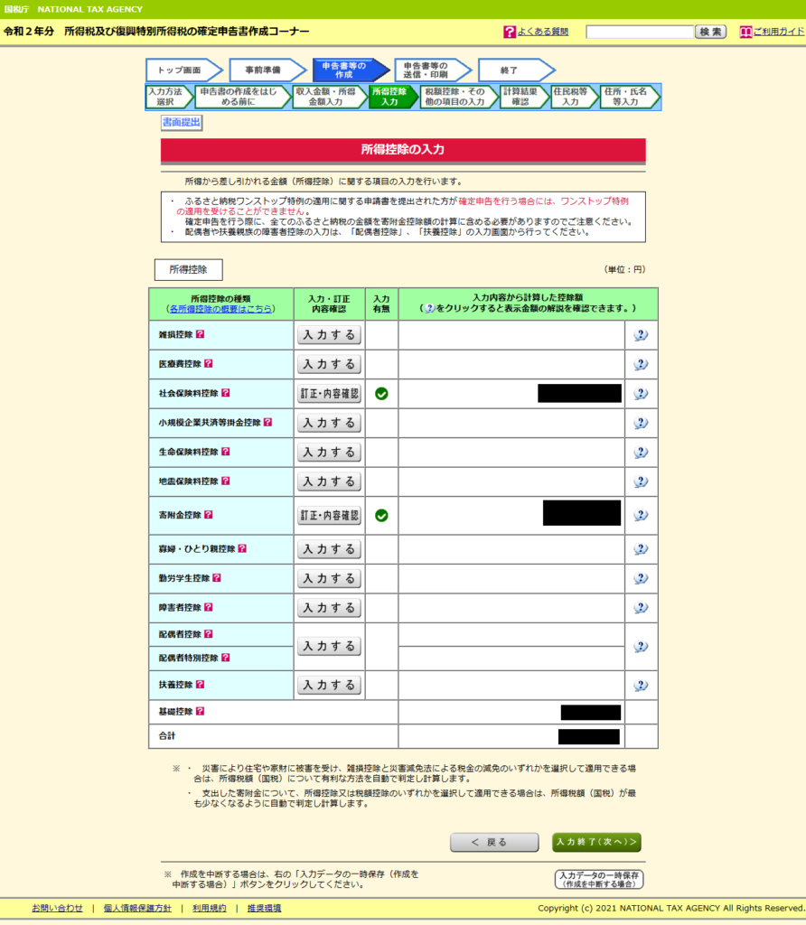The image size is (806, 925).
Task: Click the 入力終了(次へ) green button
Action: tap(596, 843)
